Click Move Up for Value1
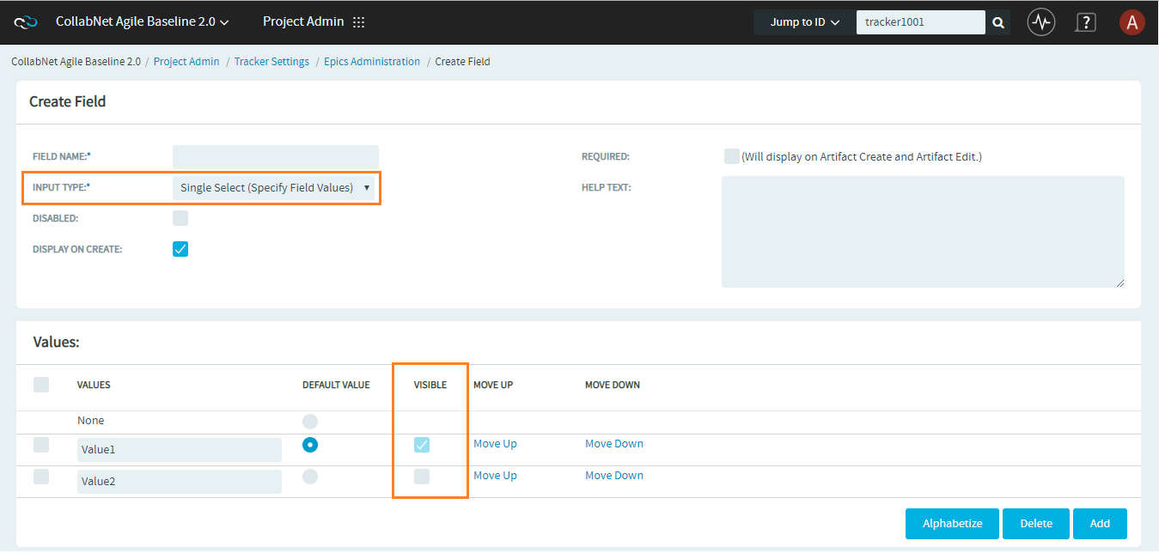The width and height of the screenshot is (1159, 553). click(x=495, y=444)
